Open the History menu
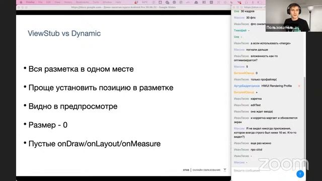 tap(68, 2)
